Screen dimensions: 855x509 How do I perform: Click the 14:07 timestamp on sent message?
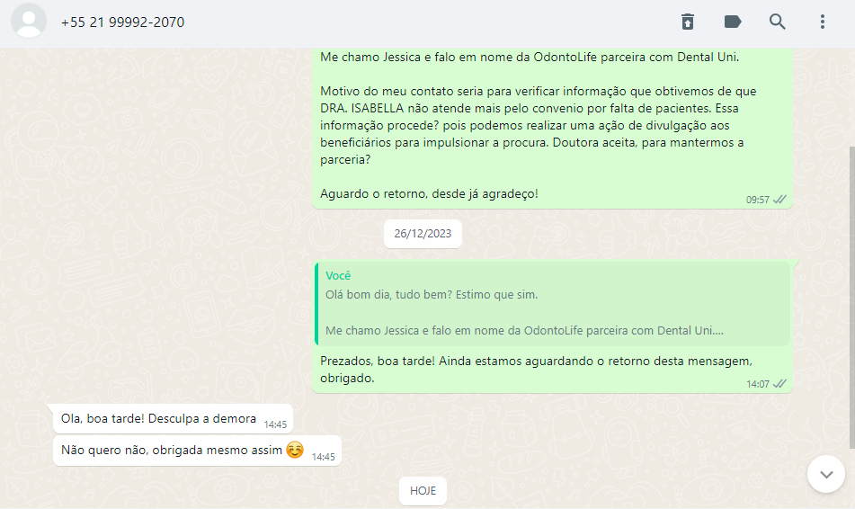pos(757,384)
